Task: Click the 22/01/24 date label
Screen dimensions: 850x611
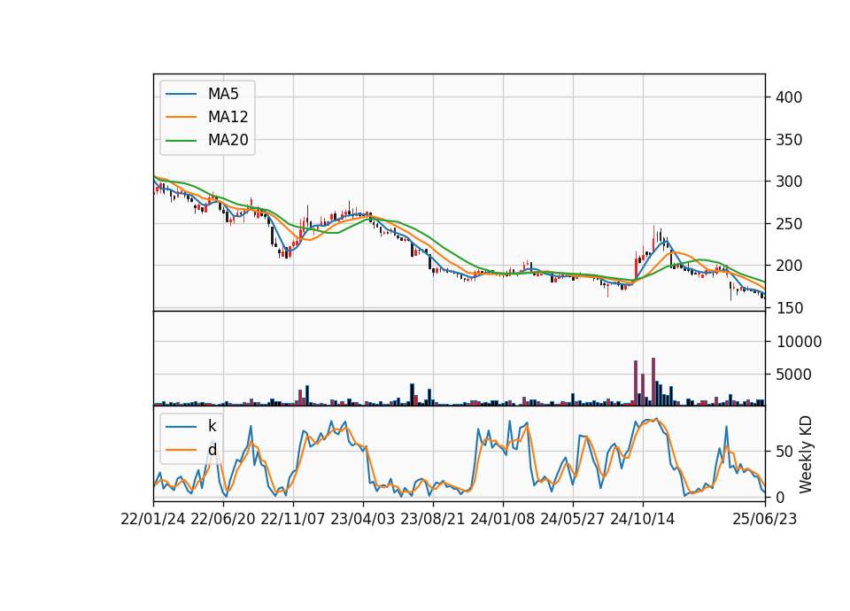Action: tap(153, 519)
